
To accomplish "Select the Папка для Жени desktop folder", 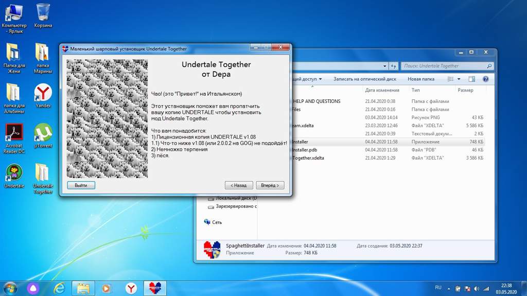I will pos(14,58).
